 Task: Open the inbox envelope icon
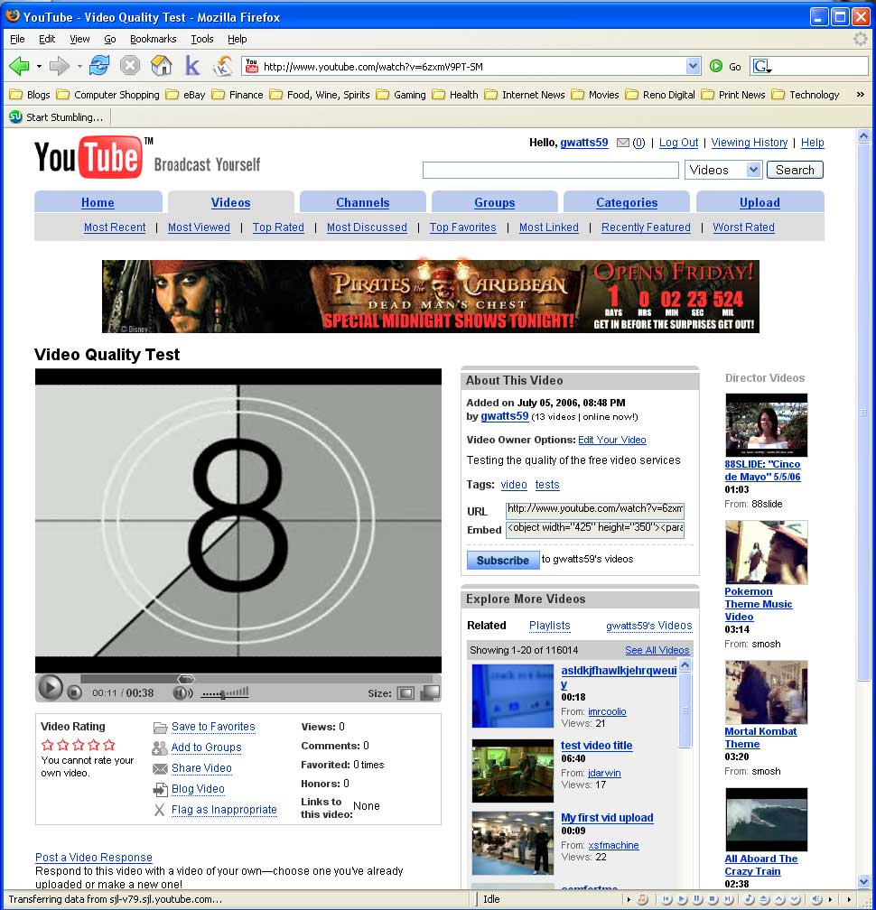623,143
